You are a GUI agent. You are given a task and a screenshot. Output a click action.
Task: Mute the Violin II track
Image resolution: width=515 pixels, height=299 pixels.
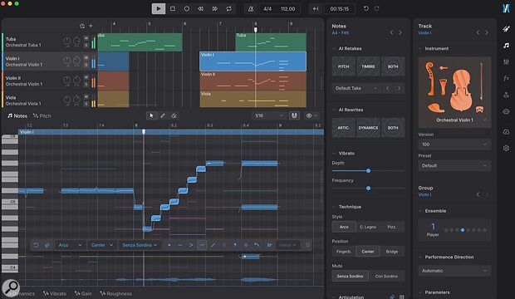click(86, 77)
